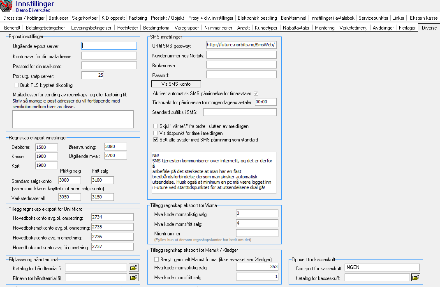Image resolution: width=440 pixels, height=287 pixels.
Task: Check Benytt gammelt Mamut format option
Action: [x=156, y=259]
